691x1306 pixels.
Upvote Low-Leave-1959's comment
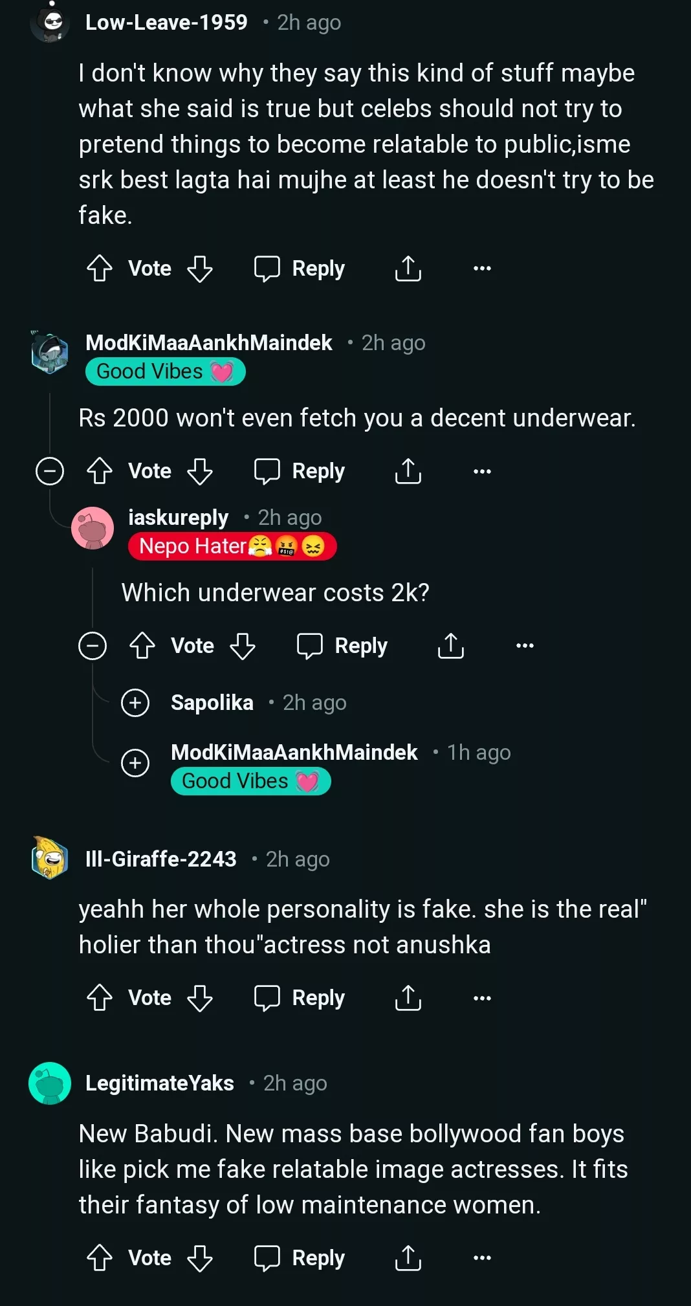[100, 269]
